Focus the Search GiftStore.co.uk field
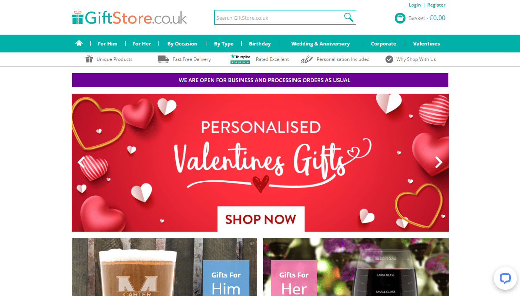520x296 pixels. pos(278,17)
